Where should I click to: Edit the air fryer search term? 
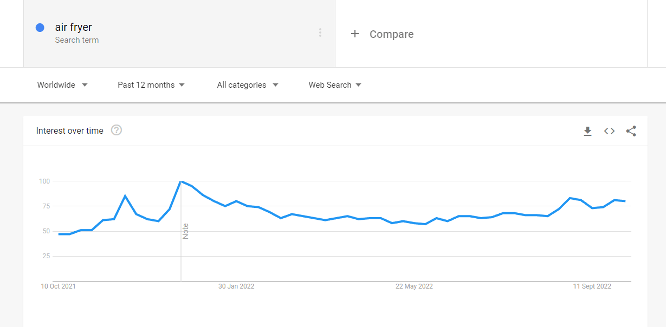(74, 27)
